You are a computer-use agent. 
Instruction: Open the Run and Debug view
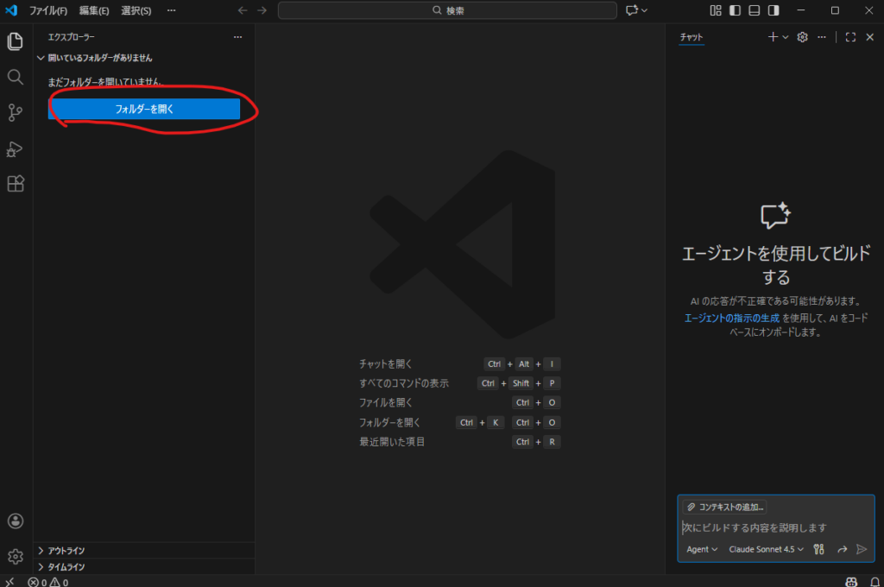tap(15, 148)
